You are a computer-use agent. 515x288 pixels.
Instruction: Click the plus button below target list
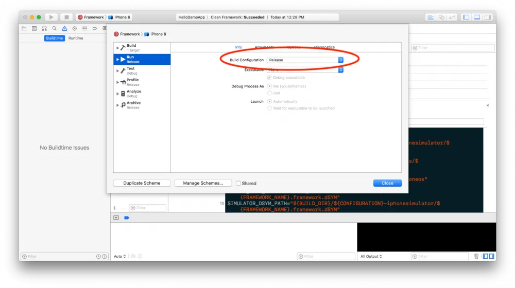[115, 208]
